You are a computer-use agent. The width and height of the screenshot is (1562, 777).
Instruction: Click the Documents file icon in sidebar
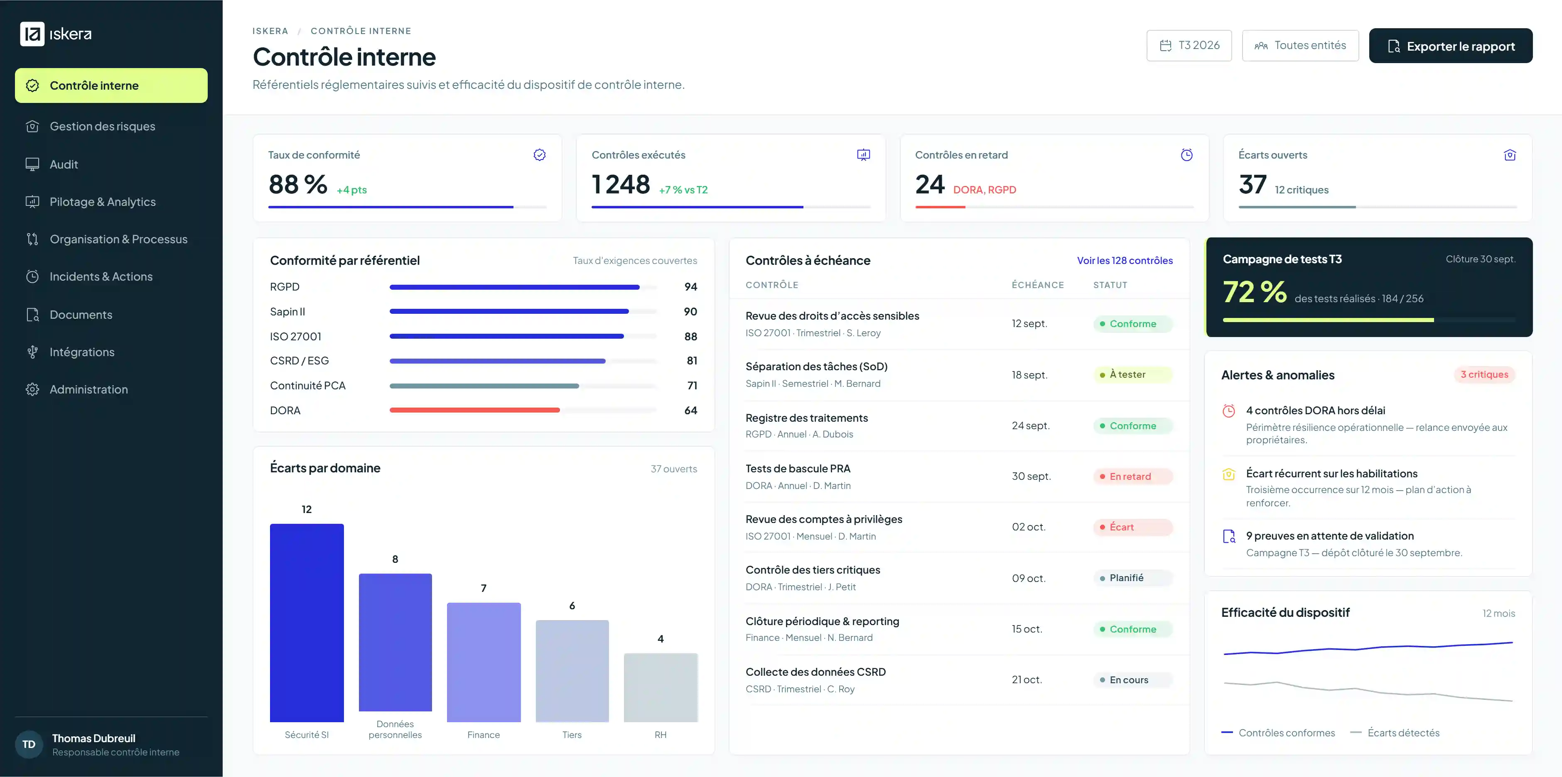point(33,315)
